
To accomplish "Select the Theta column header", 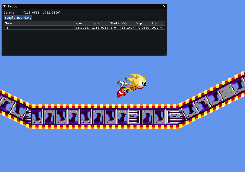I will (x=115, y=23).
